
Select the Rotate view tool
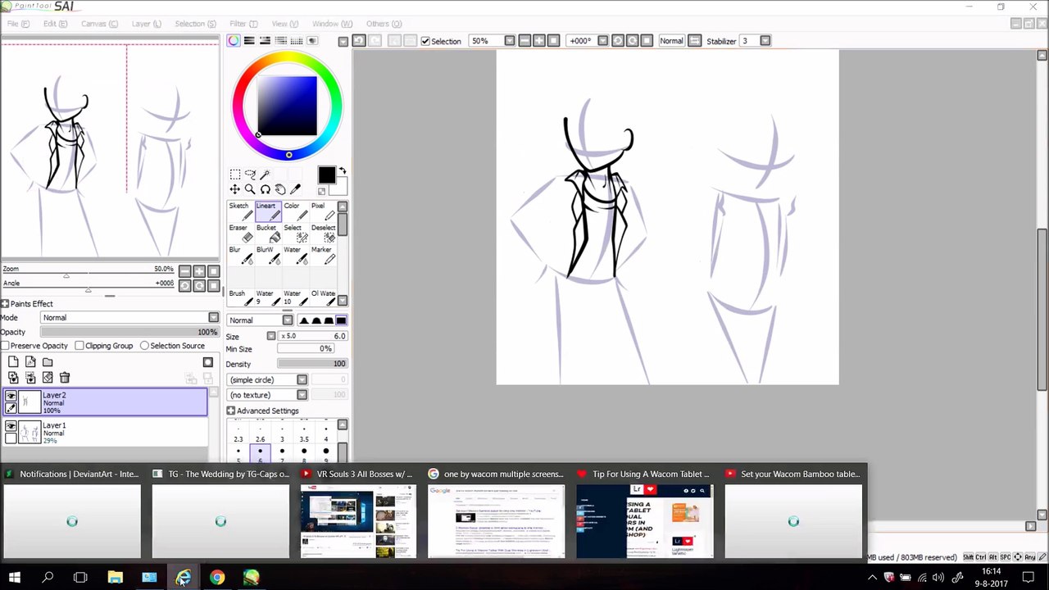(x=265, y=189)
